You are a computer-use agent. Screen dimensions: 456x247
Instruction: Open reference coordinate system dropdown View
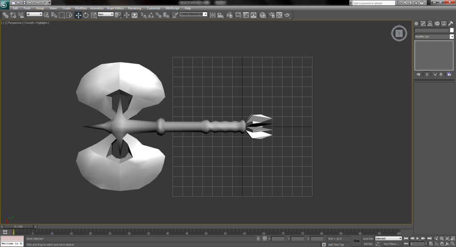pyautogui.click(x=106, y=14)
